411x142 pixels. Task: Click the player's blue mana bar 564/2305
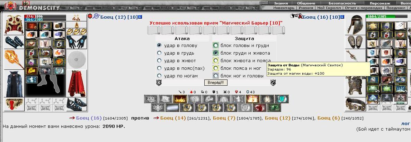tap(45, 19)
